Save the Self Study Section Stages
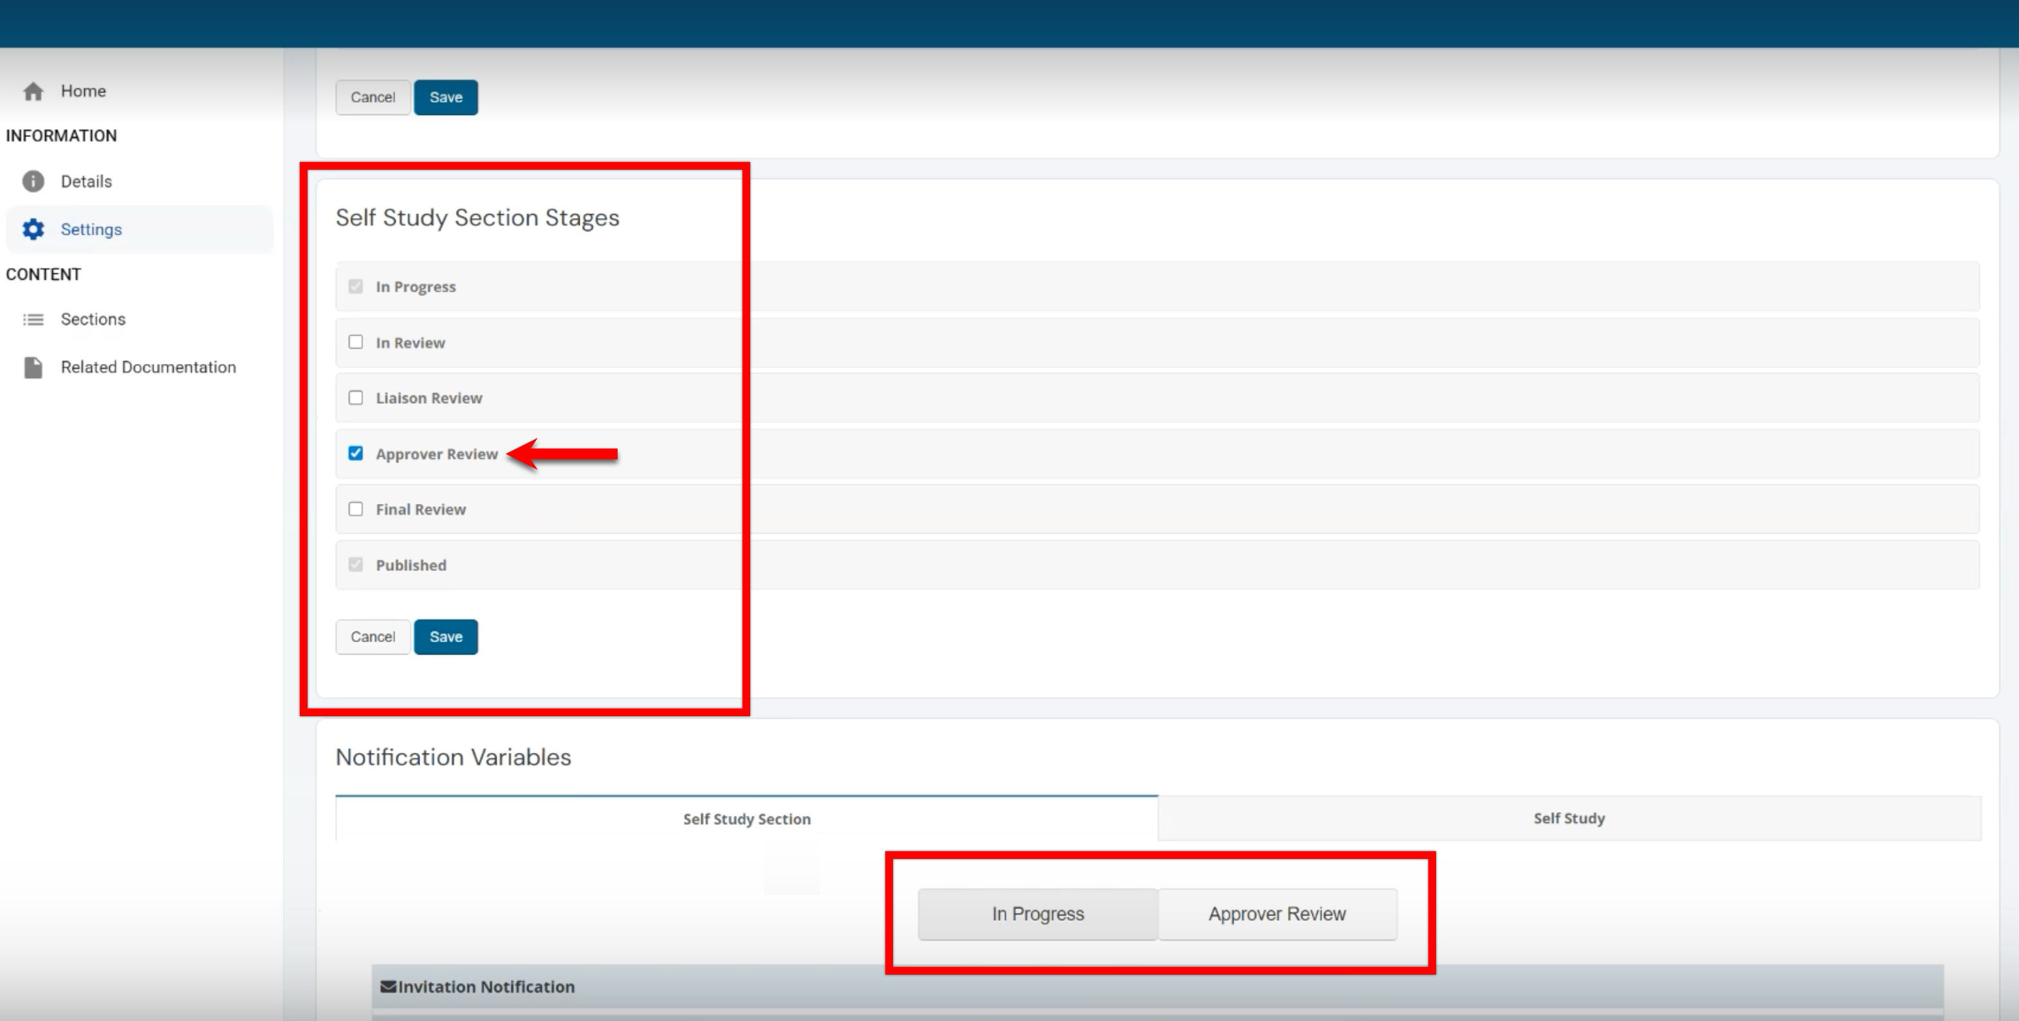 445,637
